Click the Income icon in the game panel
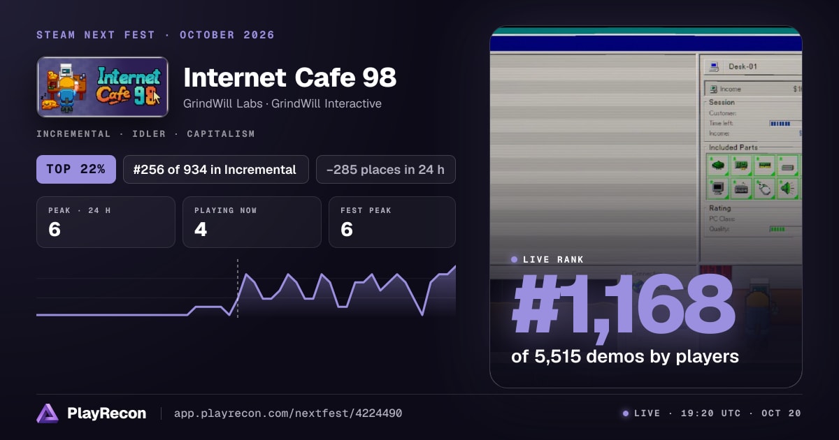This screenshot has height=440, width=839. tap(712, 89)
